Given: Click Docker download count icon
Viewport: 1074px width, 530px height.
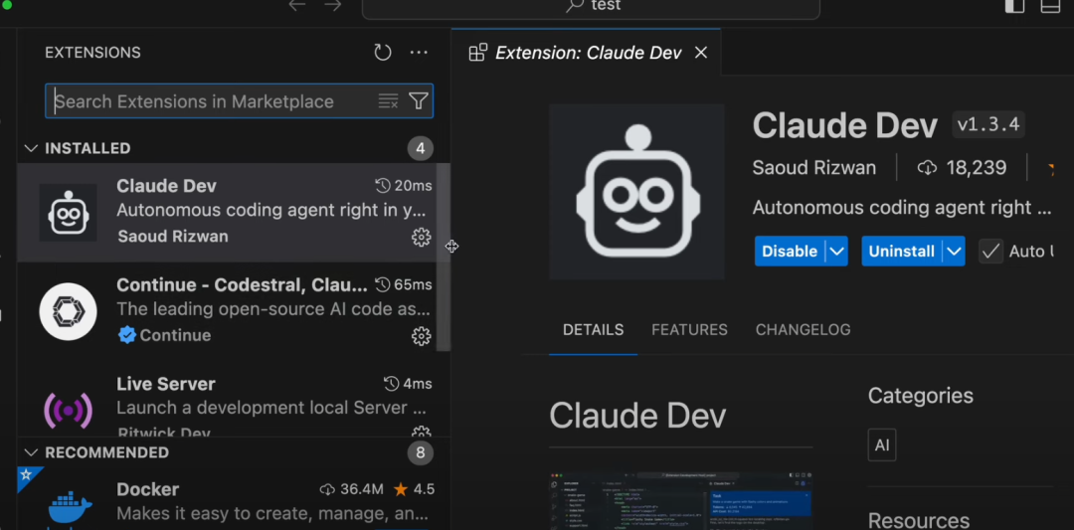Looking at the screenshot, I should [x=327, y=489].
